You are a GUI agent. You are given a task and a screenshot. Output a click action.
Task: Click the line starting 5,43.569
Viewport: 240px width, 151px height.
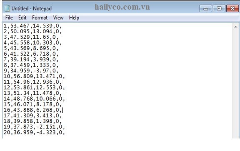pos(31,48)
